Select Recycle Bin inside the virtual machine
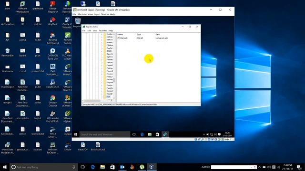305x171 pixels. click(x=77, y=22)
